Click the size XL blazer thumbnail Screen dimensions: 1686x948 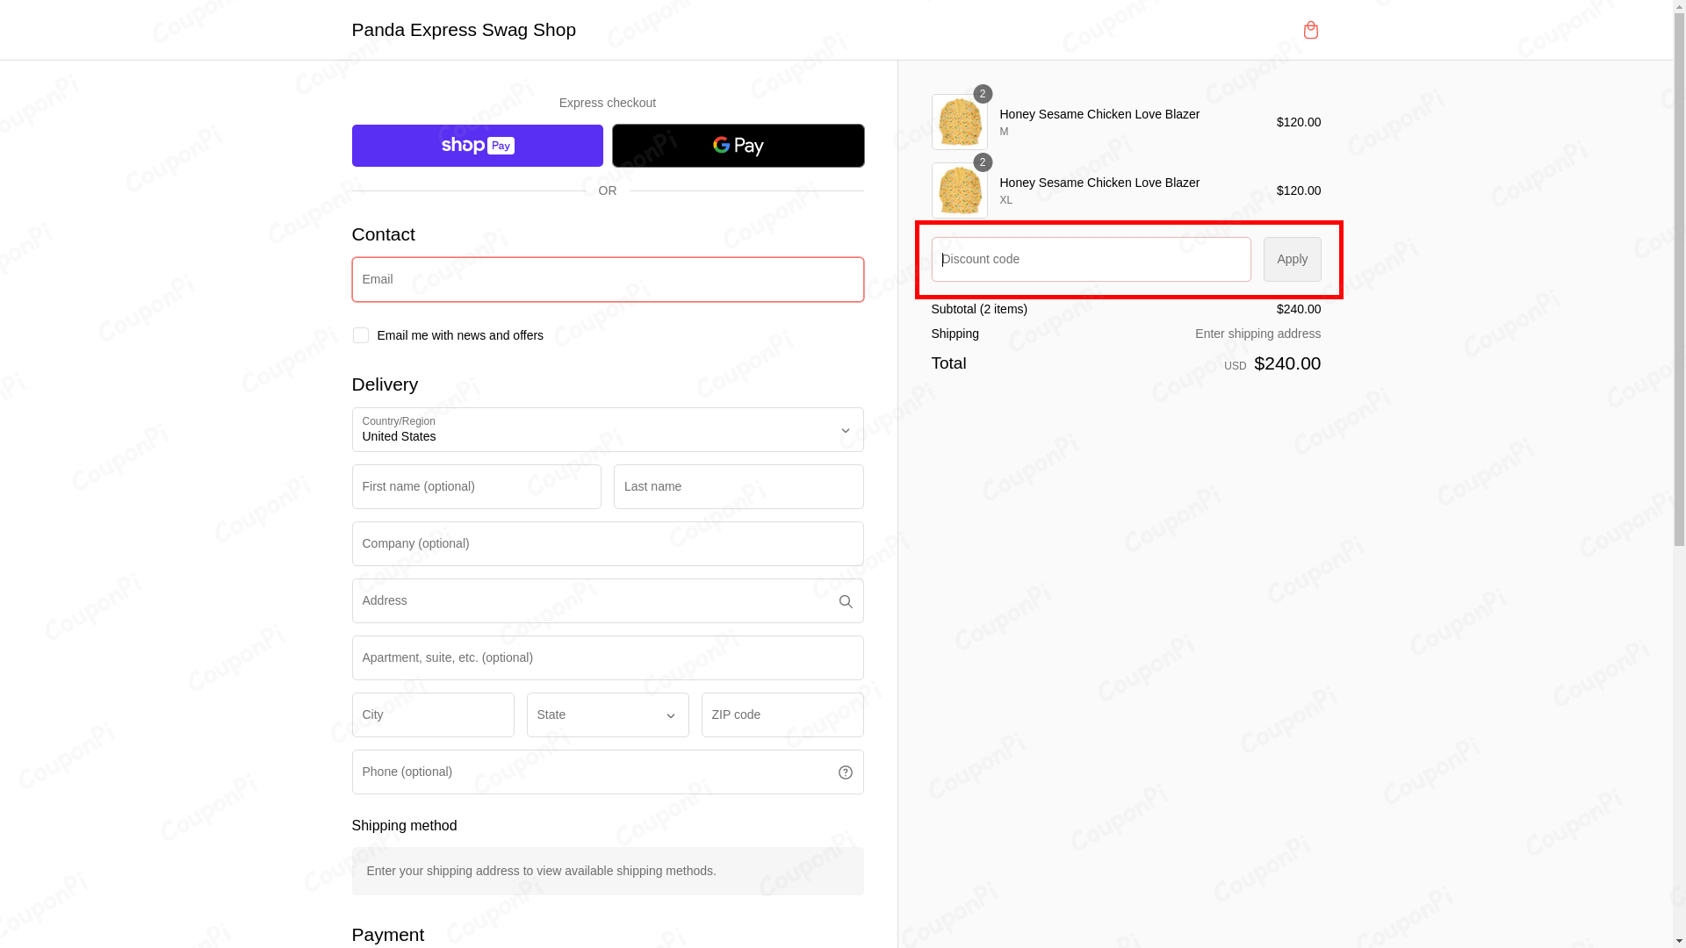point(959,190)
